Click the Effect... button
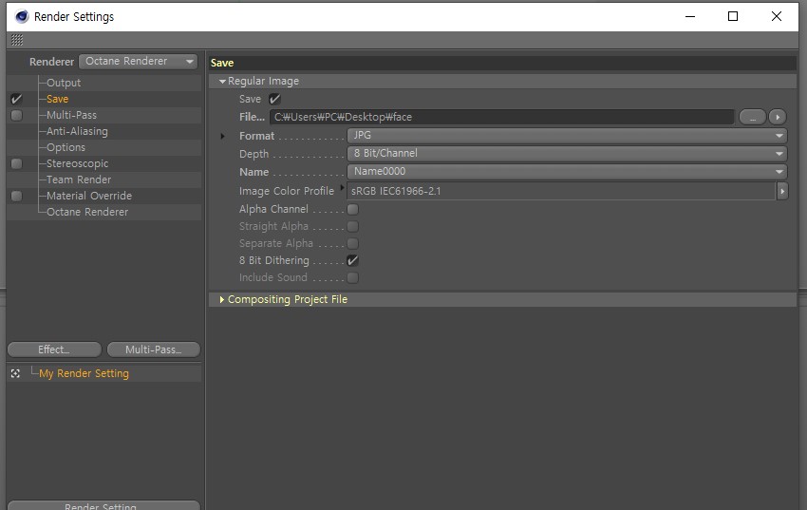 click(54, 349)
